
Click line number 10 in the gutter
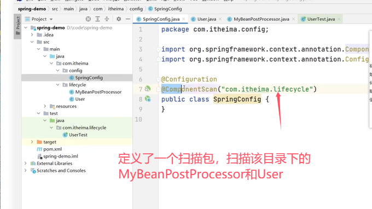pyautogui.click(x=138, y=119)
